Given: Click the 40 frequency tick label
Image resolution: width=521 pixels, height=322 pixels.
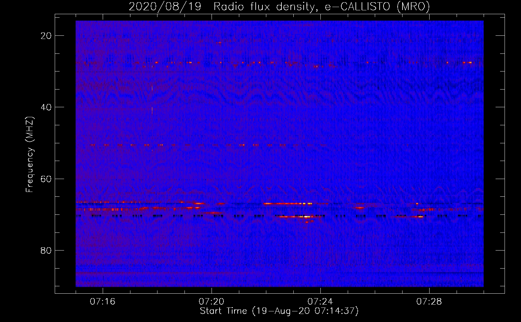Looking at the screenshot, I should pos(46,107).
